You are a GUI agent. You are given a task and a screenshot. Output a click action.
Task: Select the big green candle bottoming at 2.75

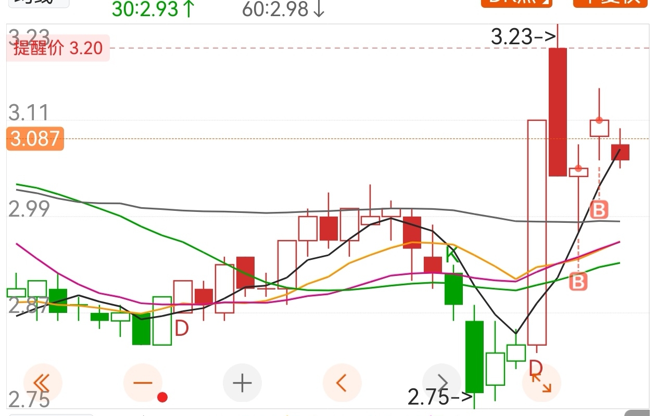474,357
